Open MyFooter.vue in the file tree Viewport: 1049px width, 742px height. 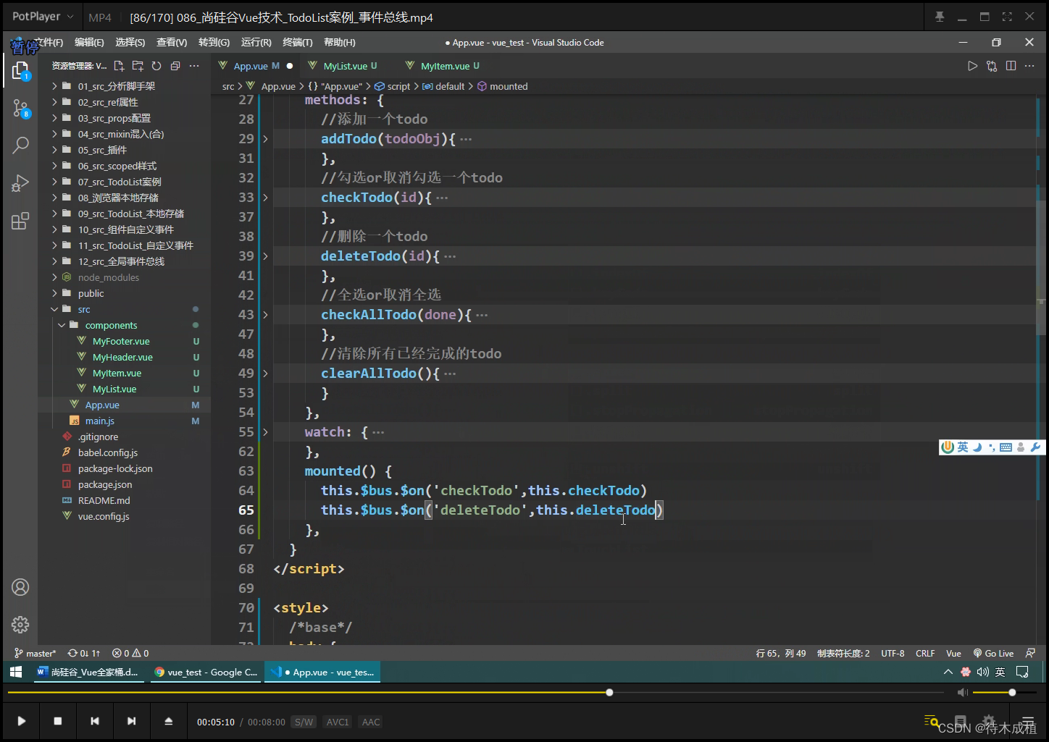[121, 341]
